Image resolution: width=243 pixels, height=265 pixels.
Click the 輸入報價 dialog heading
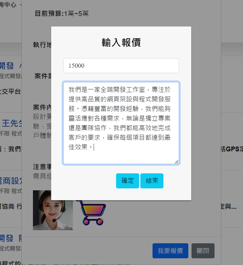(x=121, y=42)
